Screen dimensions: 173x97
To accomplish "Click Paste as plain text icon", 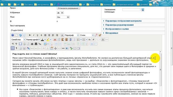I will coord(66,40).
